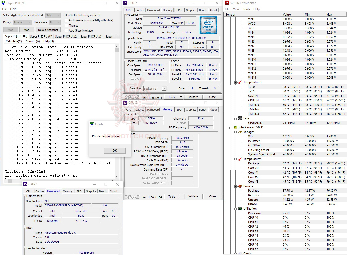Screen dimensions: 347x255
Task: Click the CPUID HWMonitor title bar icon
Action: [x=227, y=3]
